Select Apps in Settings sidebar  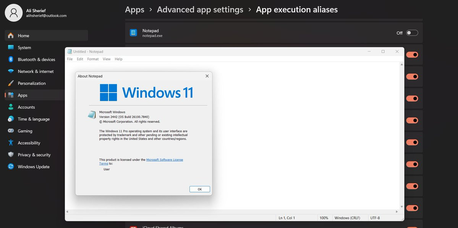tap(34, 95)
